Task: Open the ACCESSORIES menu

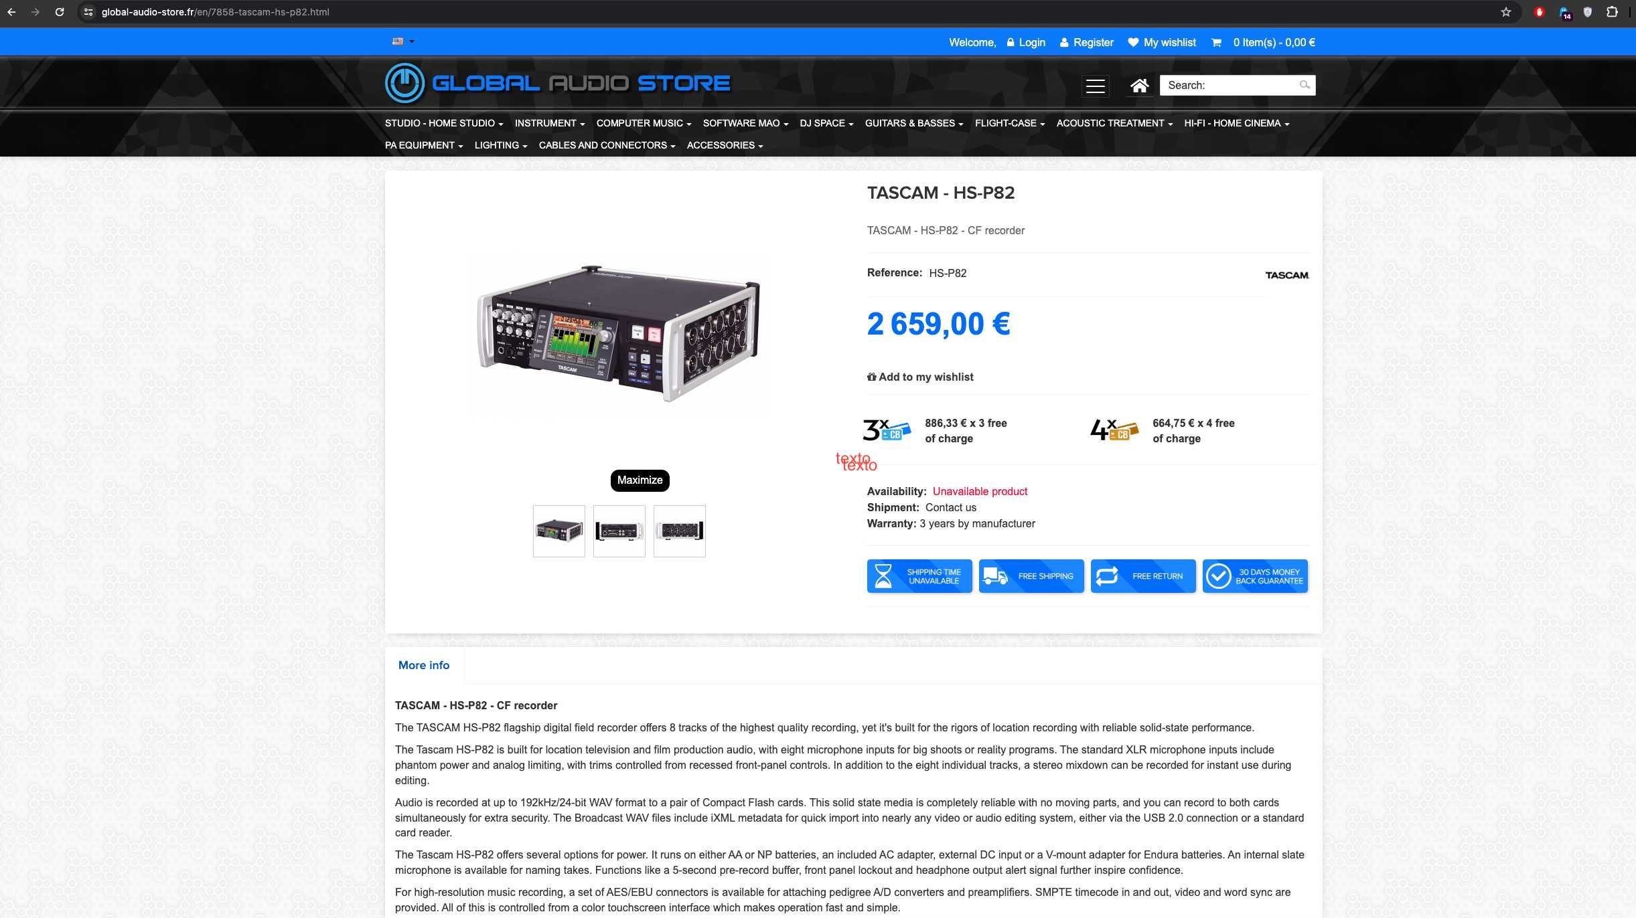Action: [x=725, y=145]
